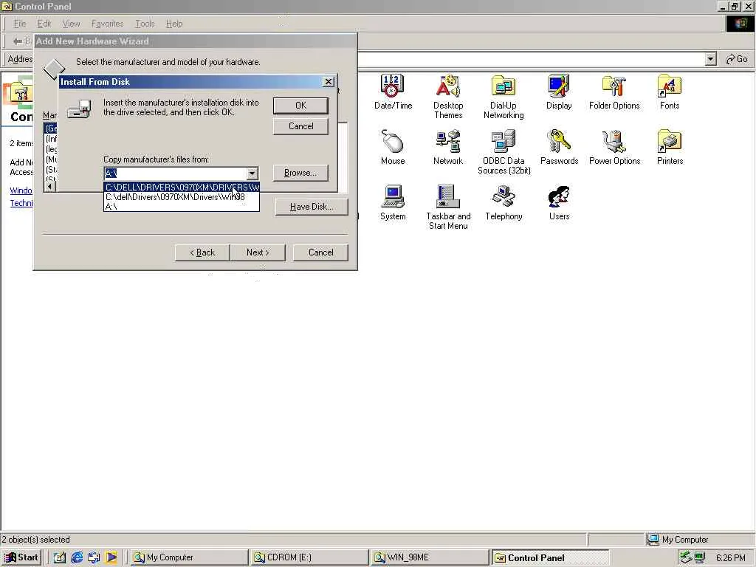Open the Users icon
This screenshot has height=567, width=756.
click(559, 203)
